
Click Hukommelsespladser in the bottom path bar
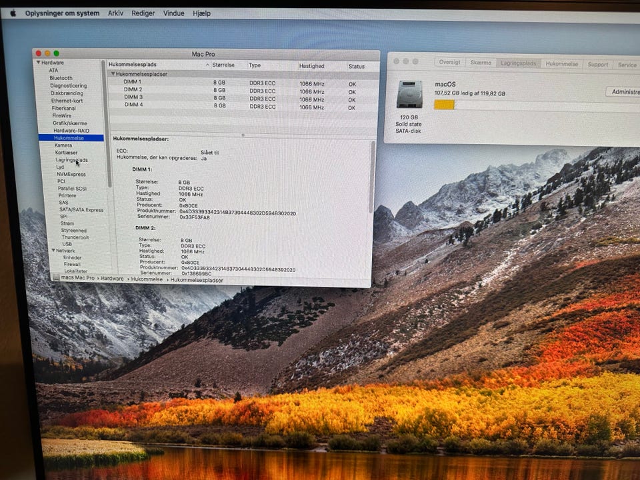196,281
